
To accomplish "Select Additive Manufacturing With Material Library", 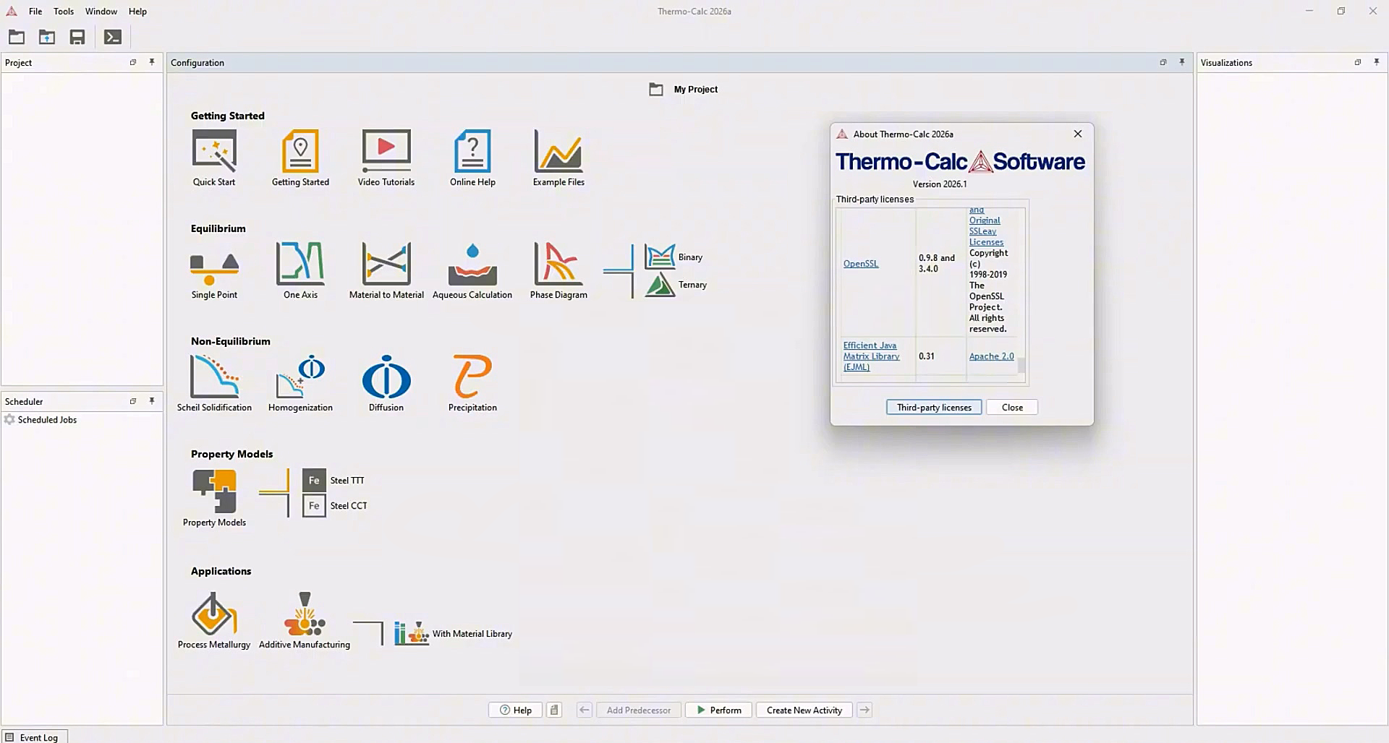I will click(x=453, y=633).
